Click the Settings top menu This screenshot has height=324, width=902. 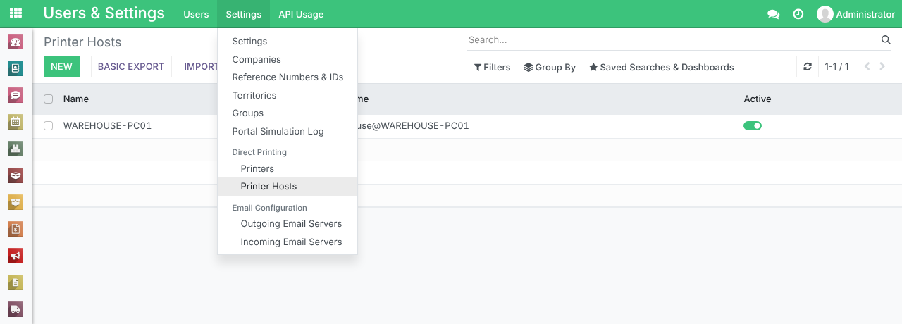(x=244, y=14)
